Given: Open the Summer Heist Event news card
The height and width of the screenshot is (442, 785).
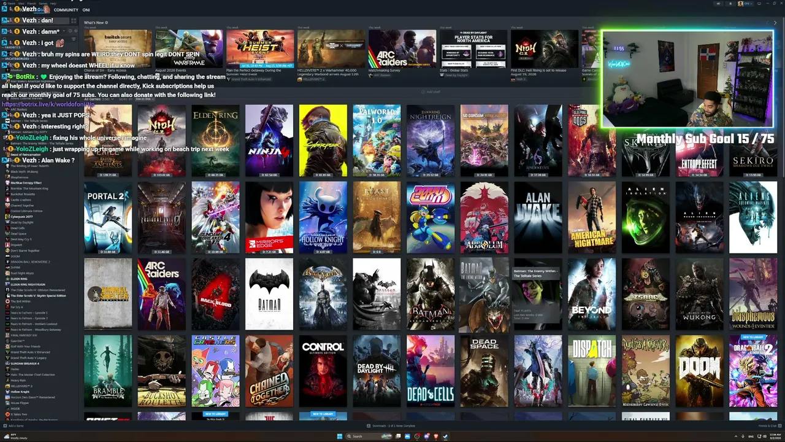Looking at the screenshot, I should 260,49.
